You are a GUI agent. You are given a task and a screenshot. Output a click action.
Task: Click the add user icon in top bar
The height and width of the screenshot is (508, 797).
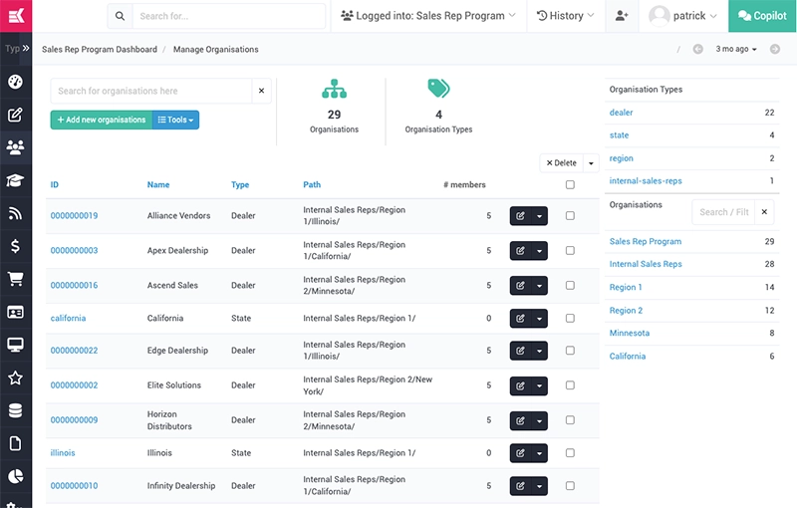coord(622,16)
